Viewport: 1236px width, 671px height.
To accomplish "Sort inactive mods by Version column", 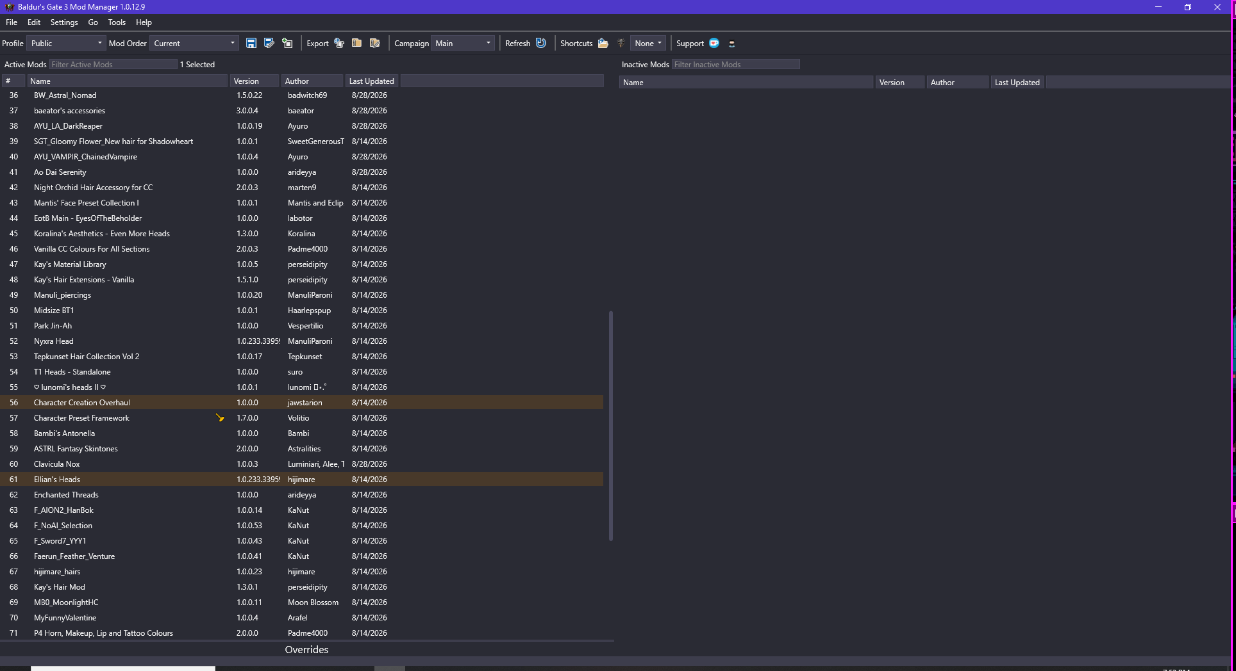I will (900, 82).
